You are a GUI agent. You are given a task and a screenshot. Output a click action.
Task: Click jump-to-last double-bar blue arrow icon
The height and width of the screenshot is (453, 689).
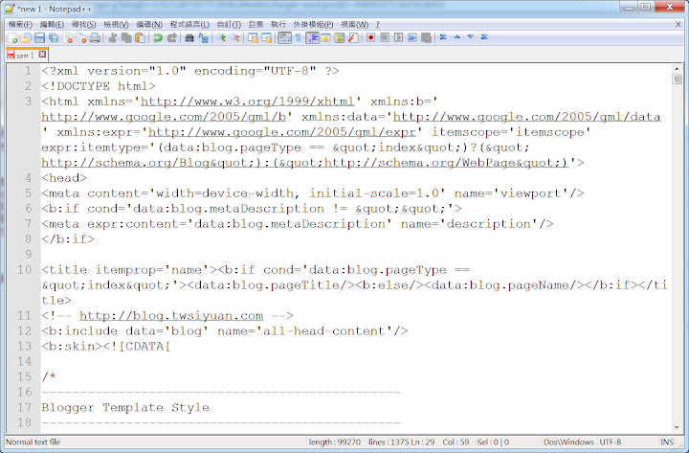484,37
